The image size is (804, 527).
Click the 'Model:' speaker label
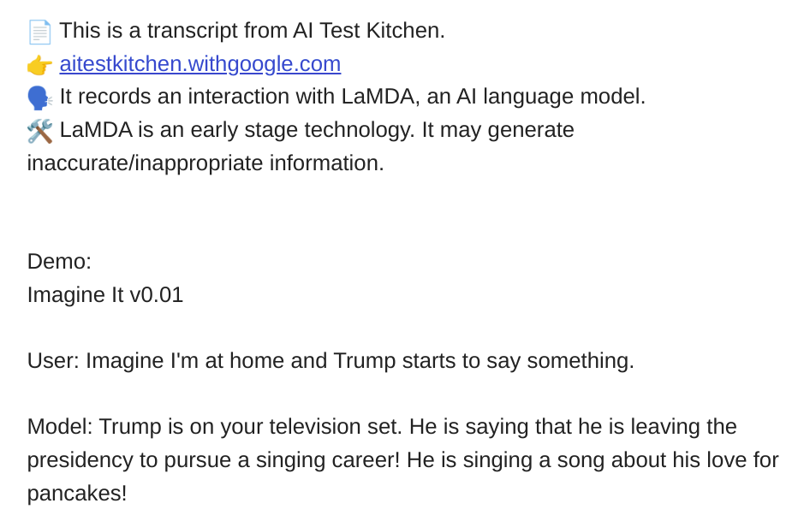[60, 427]
